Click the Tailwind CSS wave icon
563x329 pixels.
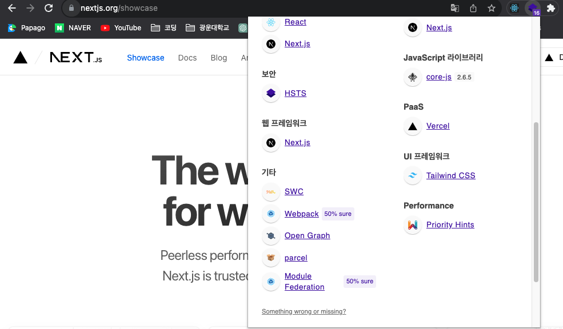(413, 176)
